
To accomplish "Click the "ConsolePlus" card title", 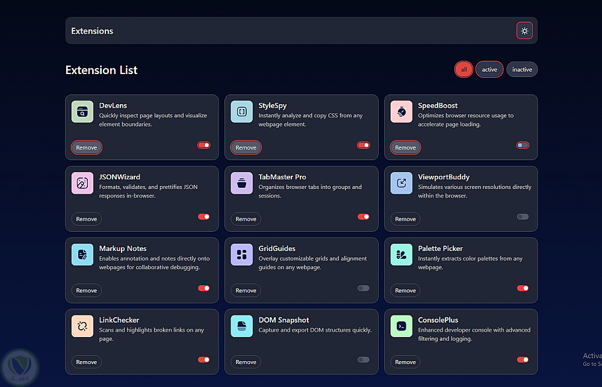I will [438, 320].
